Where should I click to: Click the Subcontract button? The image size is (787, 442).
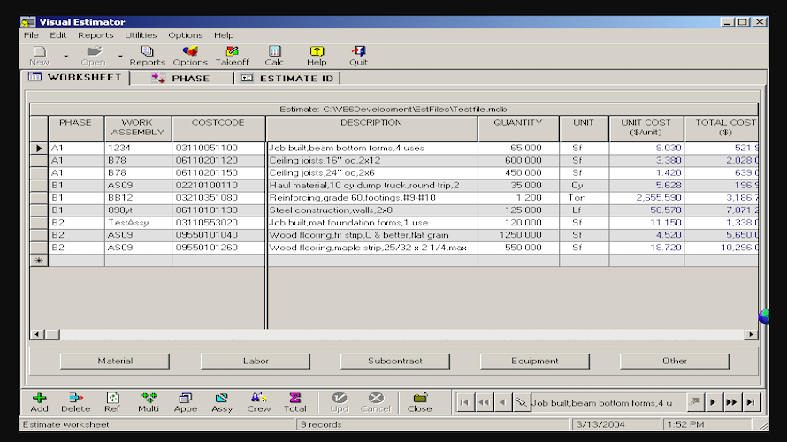click(x=394, y=361)
